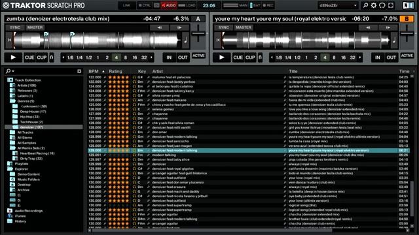Click the CTRL indicator in the header
419x235 pixels.
[145, 5]
